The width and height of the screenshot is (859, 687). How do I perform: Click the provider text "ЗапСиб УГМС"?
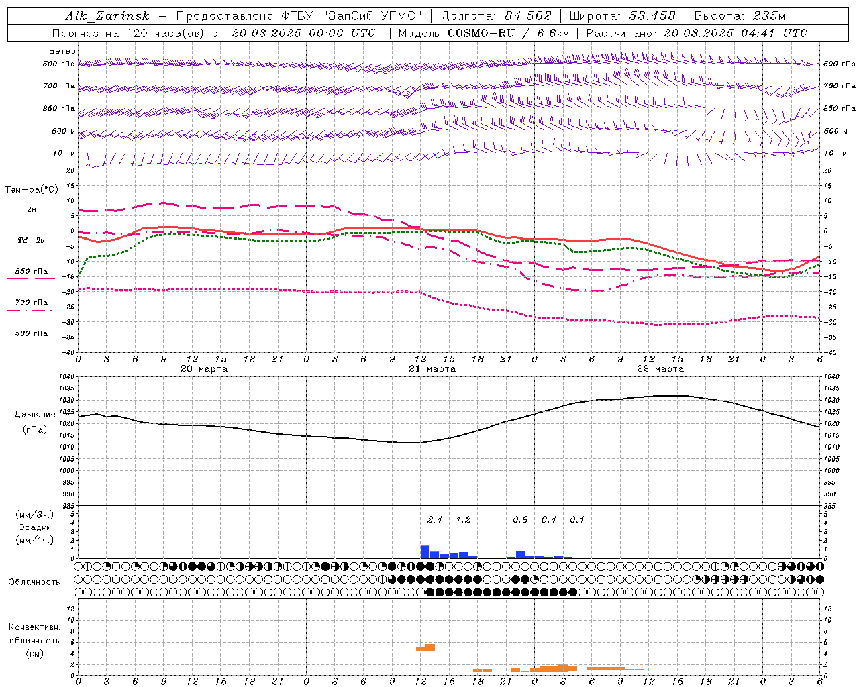(372, 16)
